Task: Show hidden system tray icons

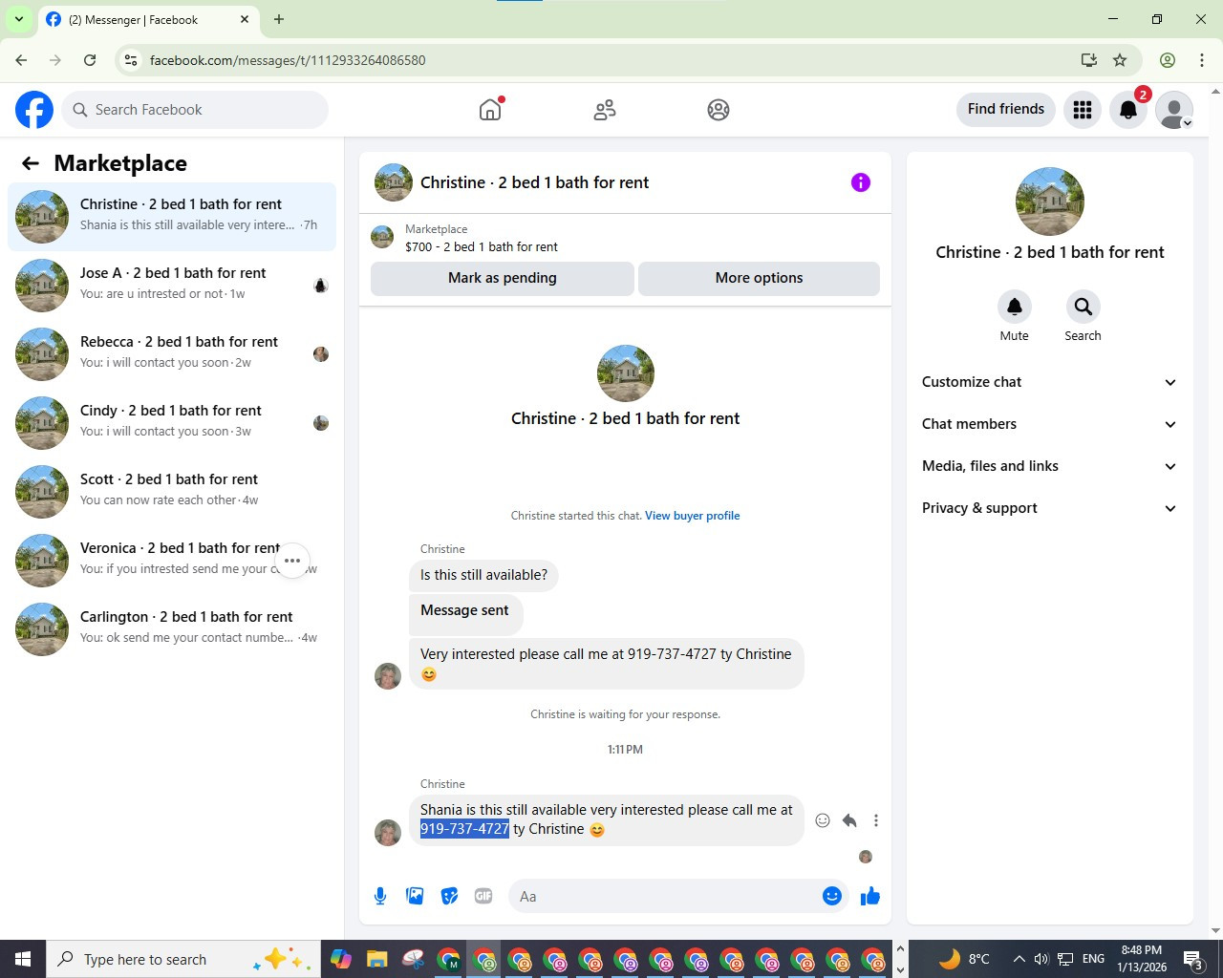Action: [x=1019, y=959]
